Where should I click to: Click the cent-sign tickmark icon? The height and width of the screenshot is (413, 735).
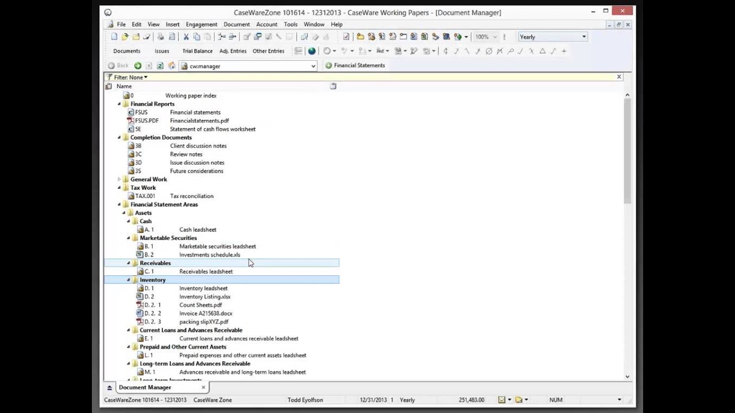pos(446,51)
